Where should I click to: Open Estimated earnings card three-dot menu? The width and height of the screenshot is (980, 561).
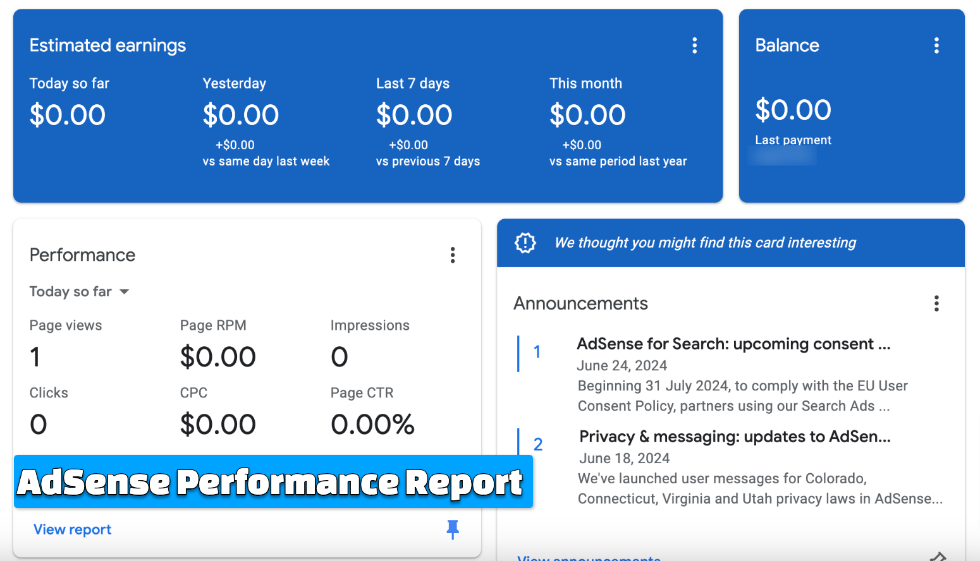click(694, 45)
